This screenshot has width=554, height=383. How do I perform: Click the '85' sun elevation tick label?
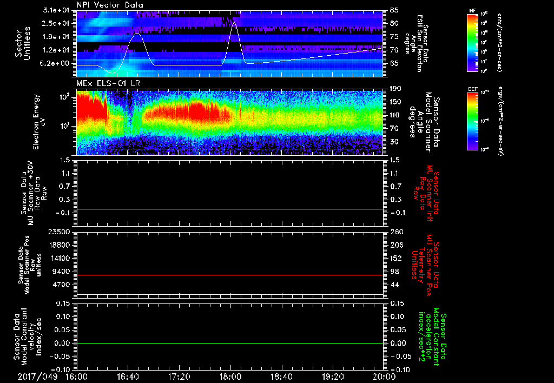(394, 10)
